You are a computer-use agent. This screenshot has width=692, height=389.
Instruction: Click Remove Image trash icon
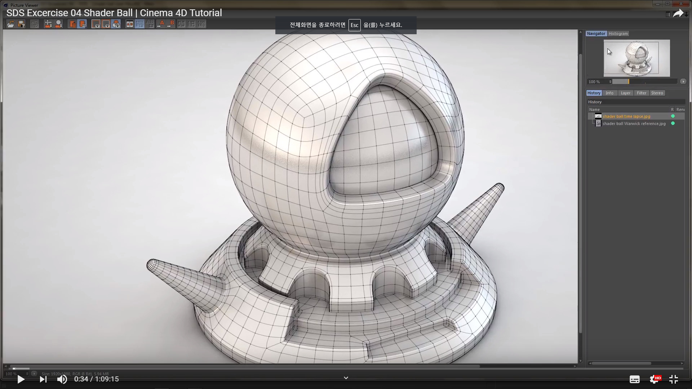[x=72, y=24]
